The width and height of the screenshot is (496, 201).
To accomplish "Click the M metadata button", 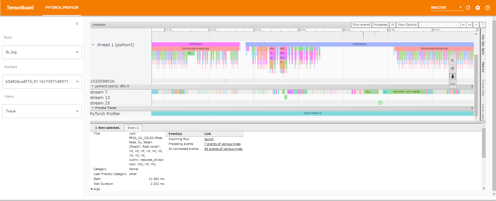I will coord(392,25).
